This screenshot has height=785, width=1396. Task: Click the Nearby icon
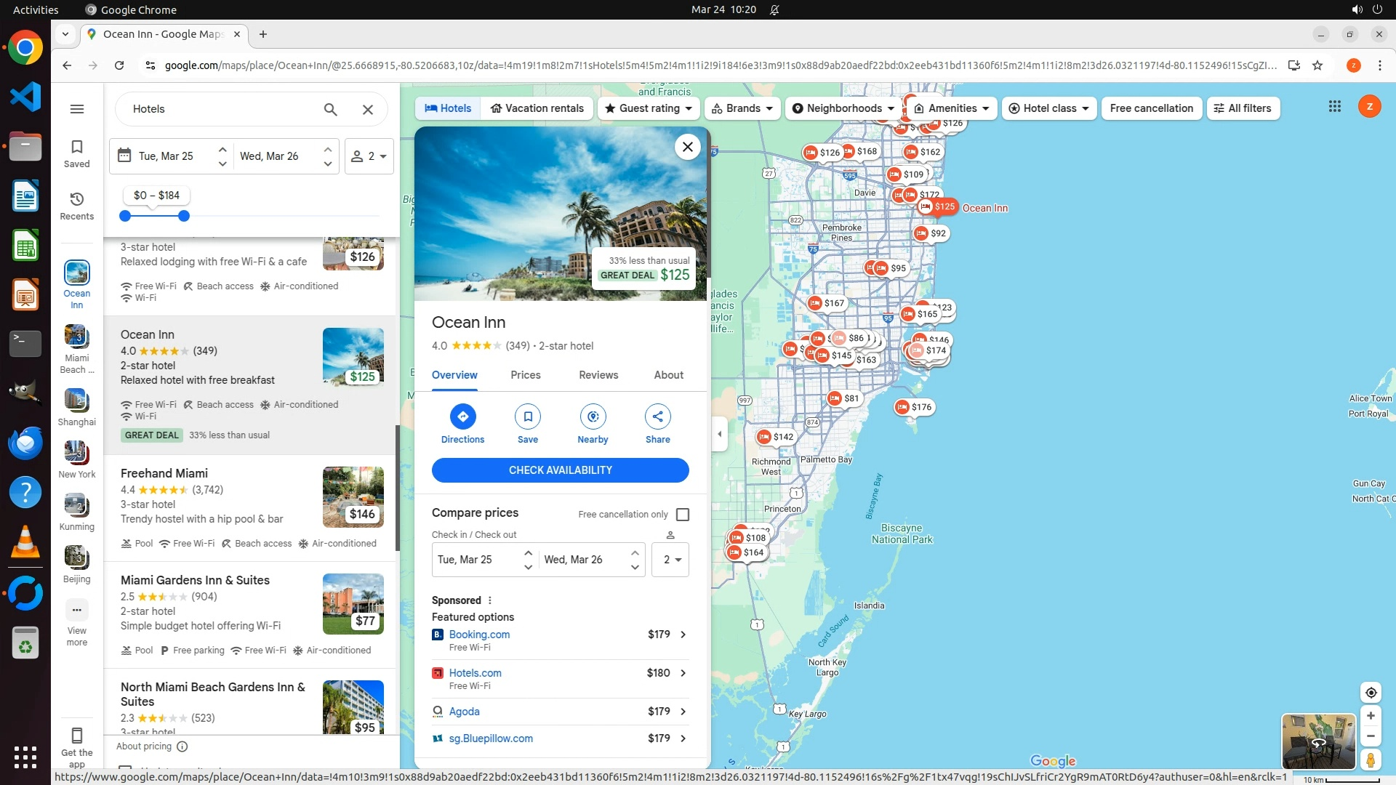click(593, 417)
